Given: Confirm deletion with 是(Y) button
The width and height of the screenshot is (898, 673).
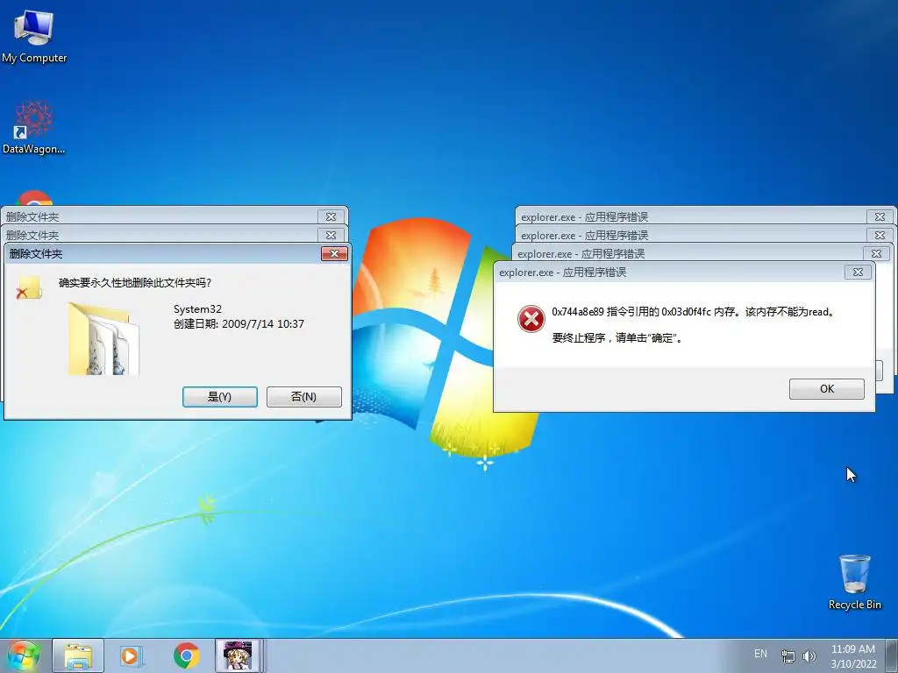Looking at the screenshot, I should tap(220, 397).
